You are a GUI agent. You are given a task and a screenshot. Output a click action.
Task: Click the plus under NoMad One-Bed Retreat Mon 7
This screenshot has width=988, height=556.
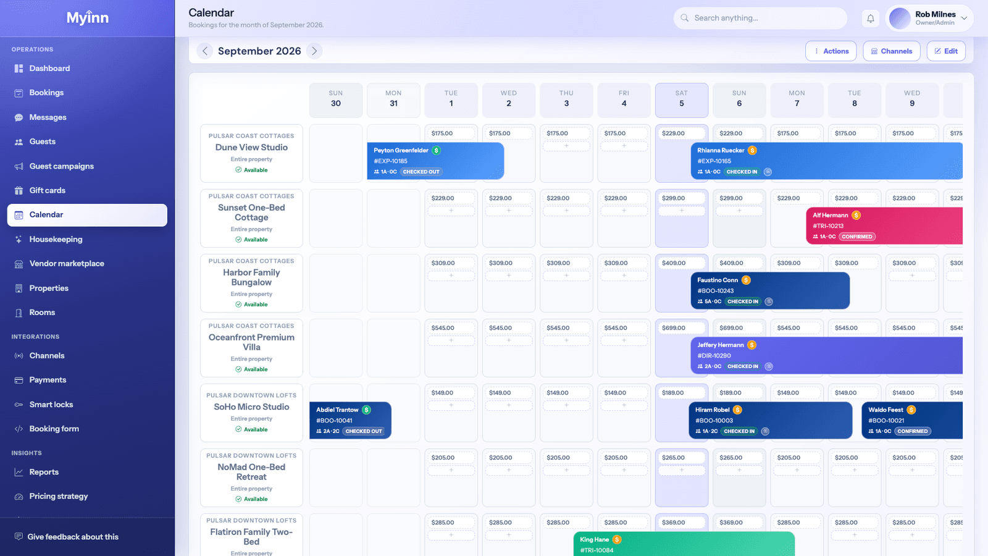[797, 470]
